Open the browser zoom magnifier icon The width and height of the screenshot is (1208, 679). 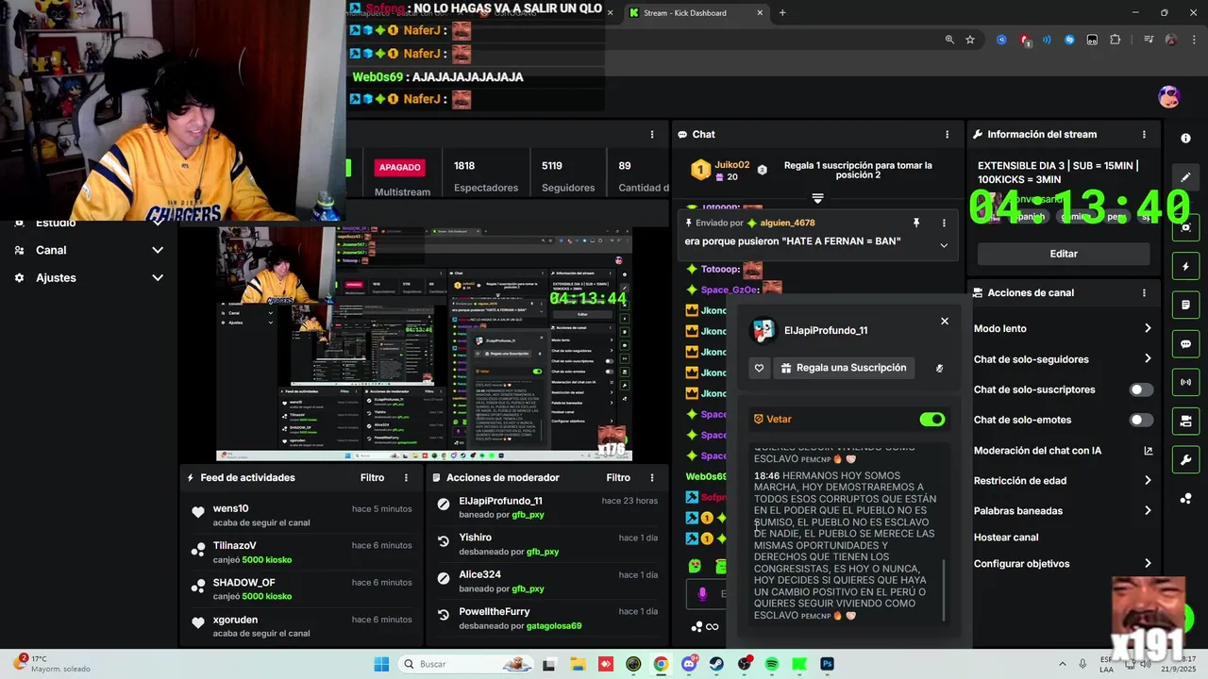tap(949, 40)
